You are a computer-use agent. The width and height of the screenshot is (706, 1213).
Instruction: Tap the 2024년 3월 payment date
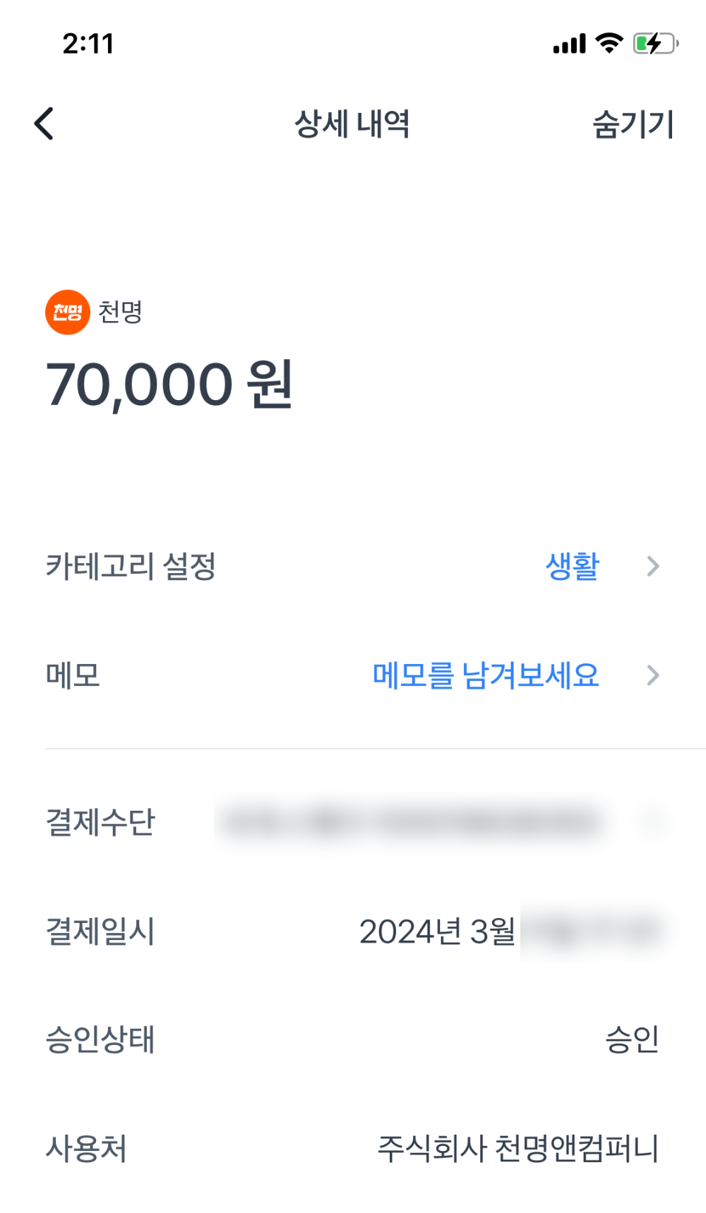coord(437,931)
